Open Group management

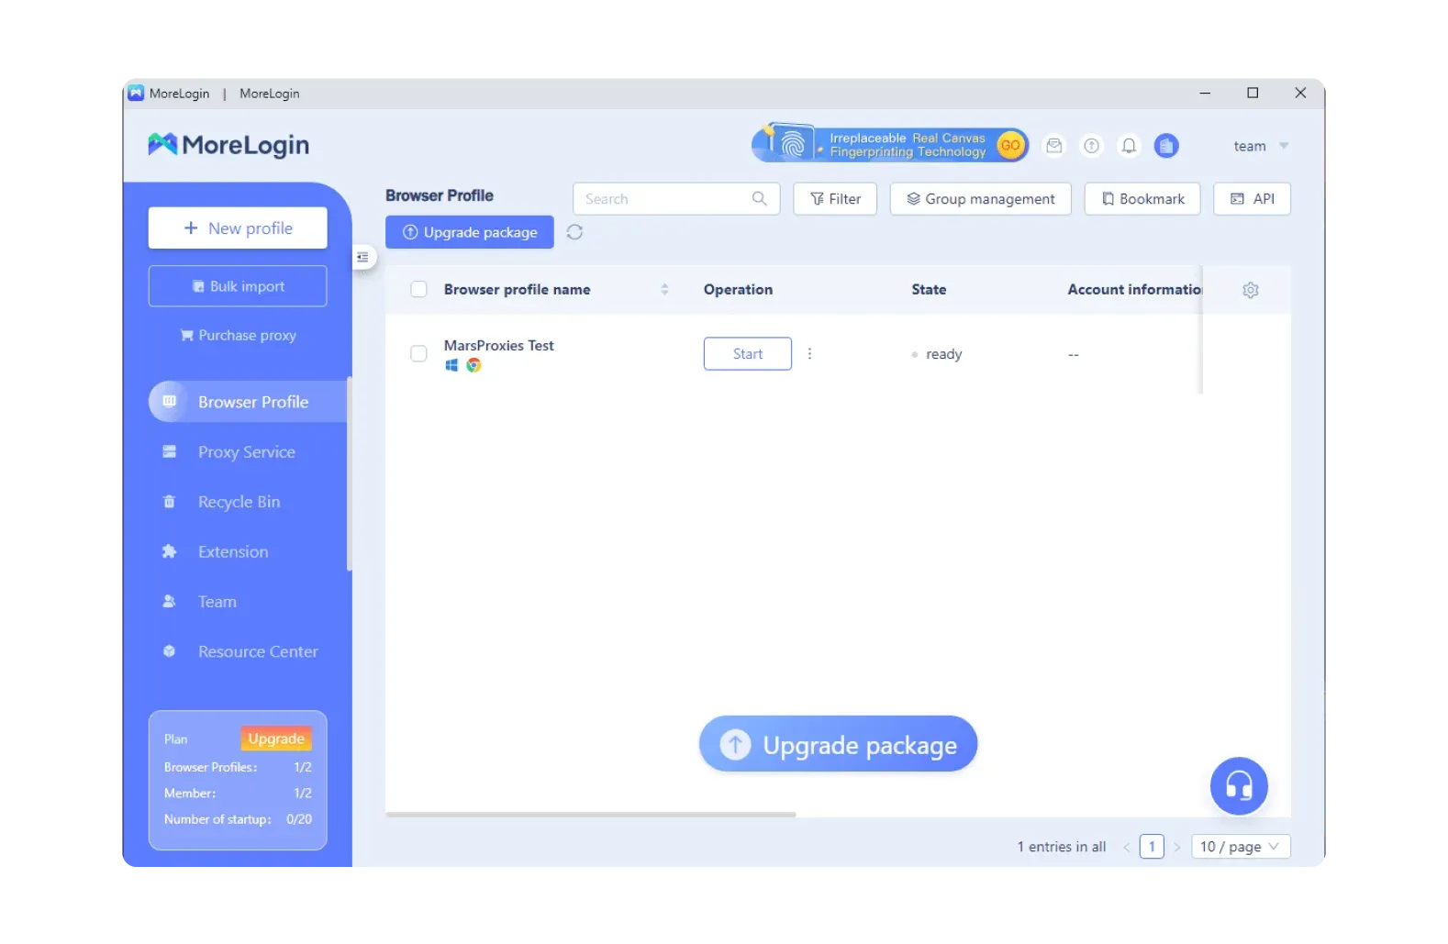coord(980,199)
